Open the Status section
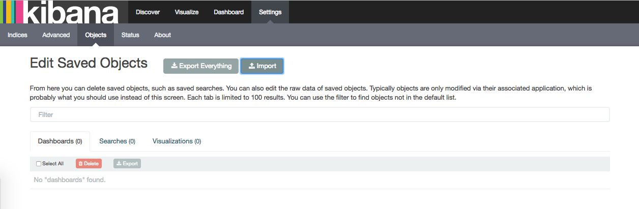The image size is (639, 209). pos(130,35)
